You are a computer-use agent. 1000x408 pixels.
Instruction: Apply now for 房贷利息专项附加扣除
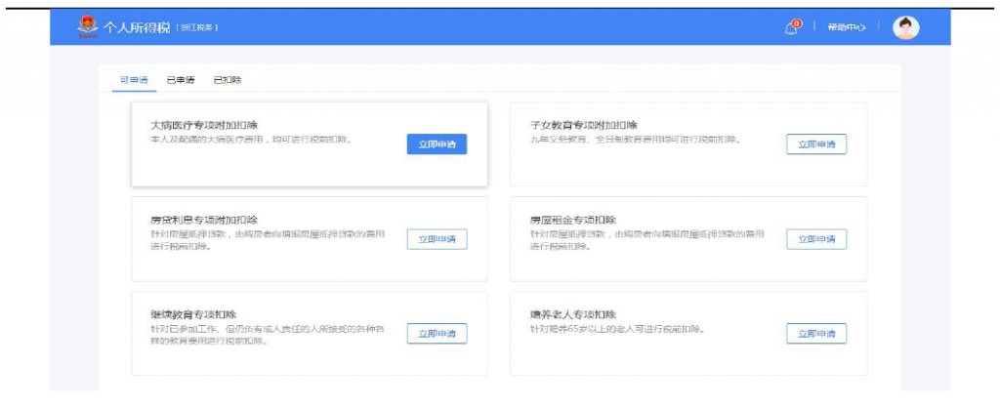[x=437, y=239]
